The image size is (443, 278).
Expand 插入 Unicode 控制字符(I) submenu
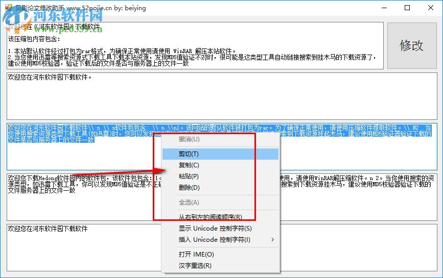(220, 240)
